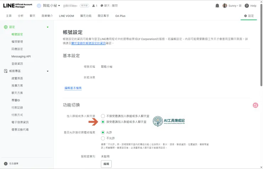The image size is (263, 169).
Task: Click the account name value 智能小祕
Action: tap(107, 67)
